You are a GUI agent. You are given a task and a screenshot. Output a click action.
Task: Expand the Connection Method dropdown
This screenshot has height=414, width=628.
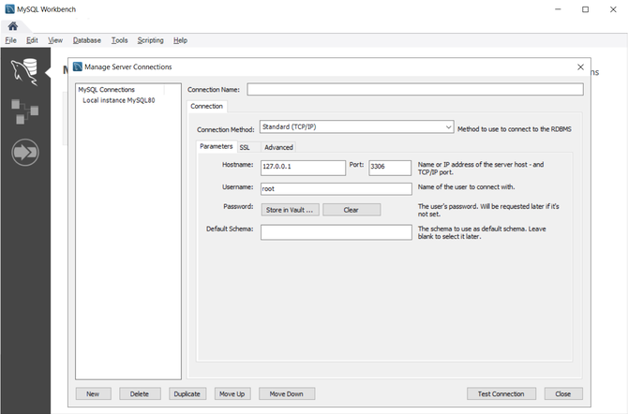click(x=356, y=127)
